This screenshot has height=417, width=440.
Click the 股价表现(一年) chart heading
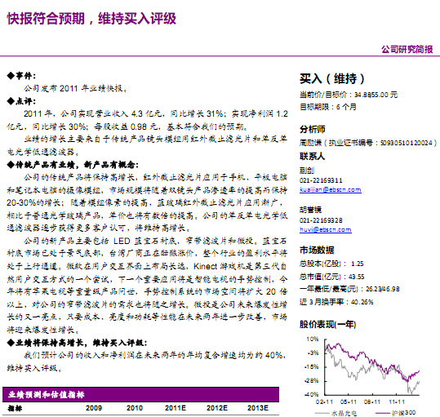327,325
